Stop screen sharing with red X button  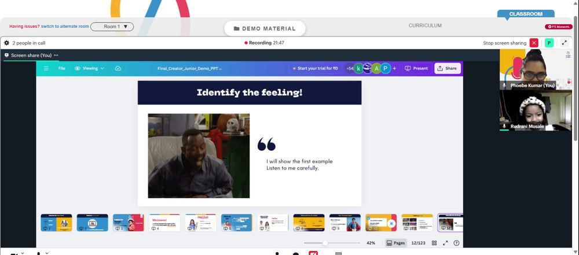point(534,43)
